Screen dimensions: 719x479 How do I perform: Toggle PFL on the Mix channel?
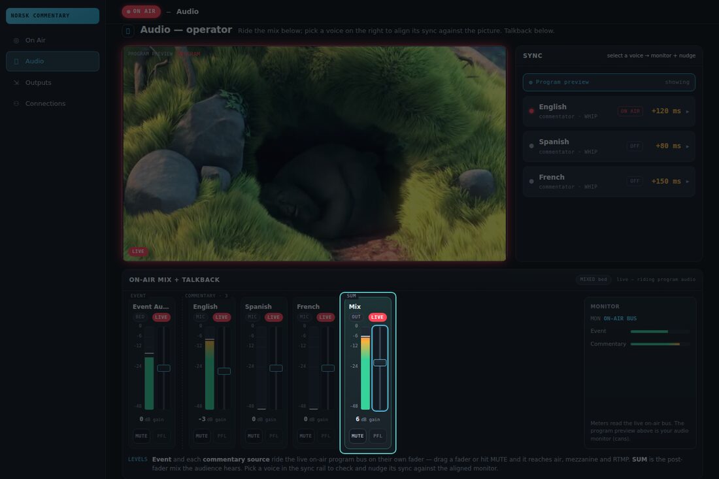[x=377, y=436]
